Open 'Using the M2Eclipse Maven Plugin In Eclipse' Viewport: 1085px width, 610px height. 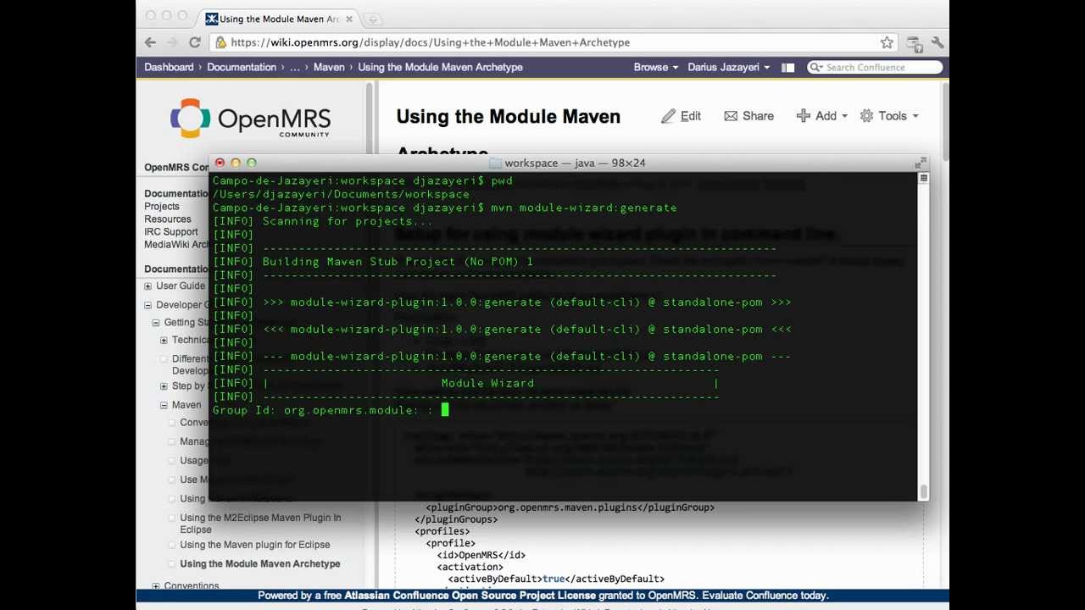coord(260,524)
